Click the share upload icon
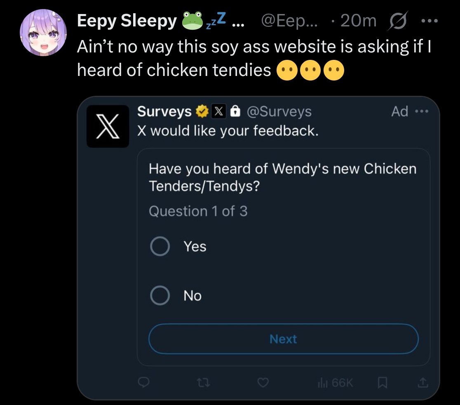460x405 pixels. tap(422, 384)
